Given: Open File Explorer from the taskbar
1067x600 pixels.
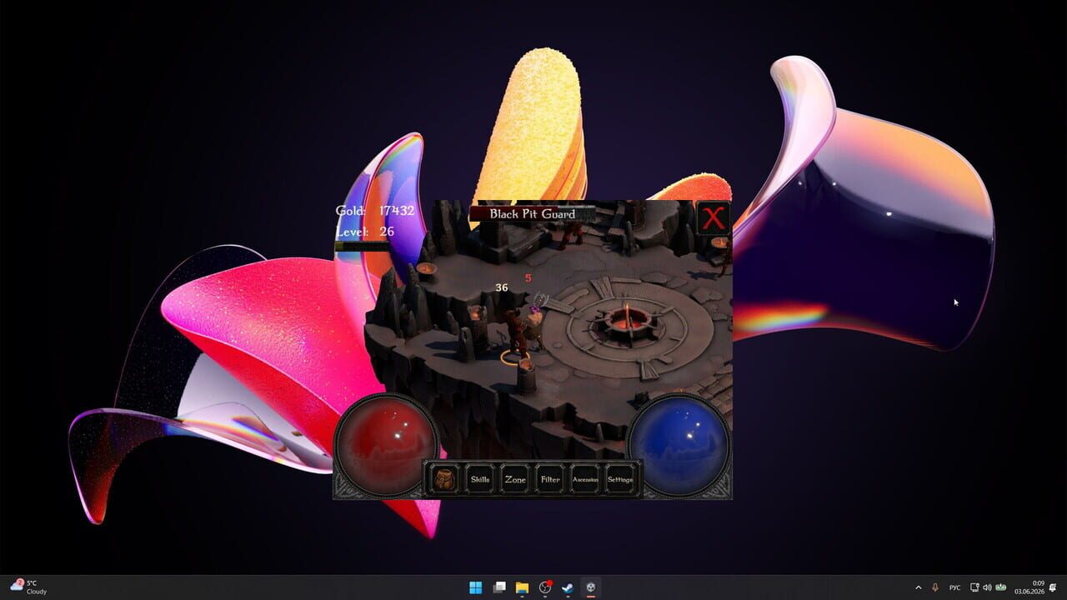Looking at the screenshot, I should (x=522, y=587).
